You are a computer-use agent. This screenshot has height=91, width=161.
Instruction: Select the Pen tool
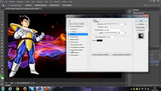pos(2,56)
